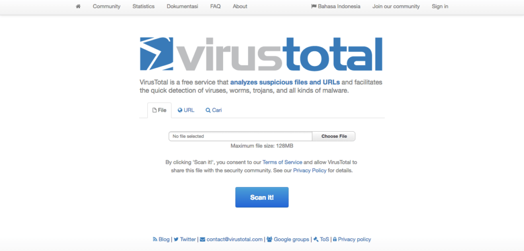Click the flag icon beside Bahasa Indonesia
This screenshot has width=524, height=251.
point(314,6)
